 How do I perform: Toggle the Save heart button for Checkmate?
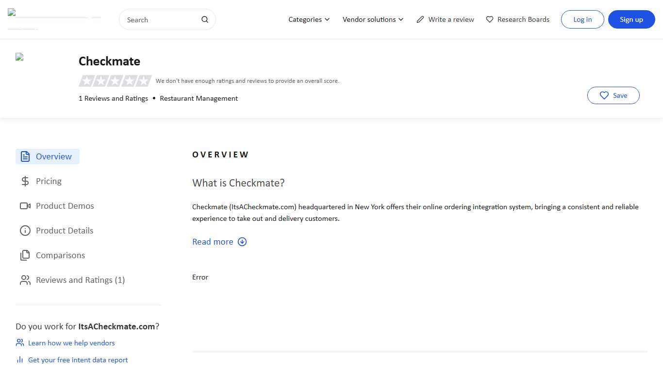point(613,95)
